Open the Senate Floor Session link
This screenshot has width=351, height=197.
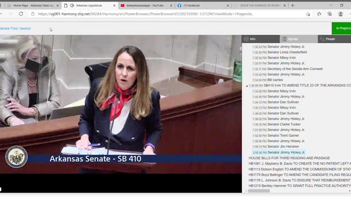click(x=15, y=28)
